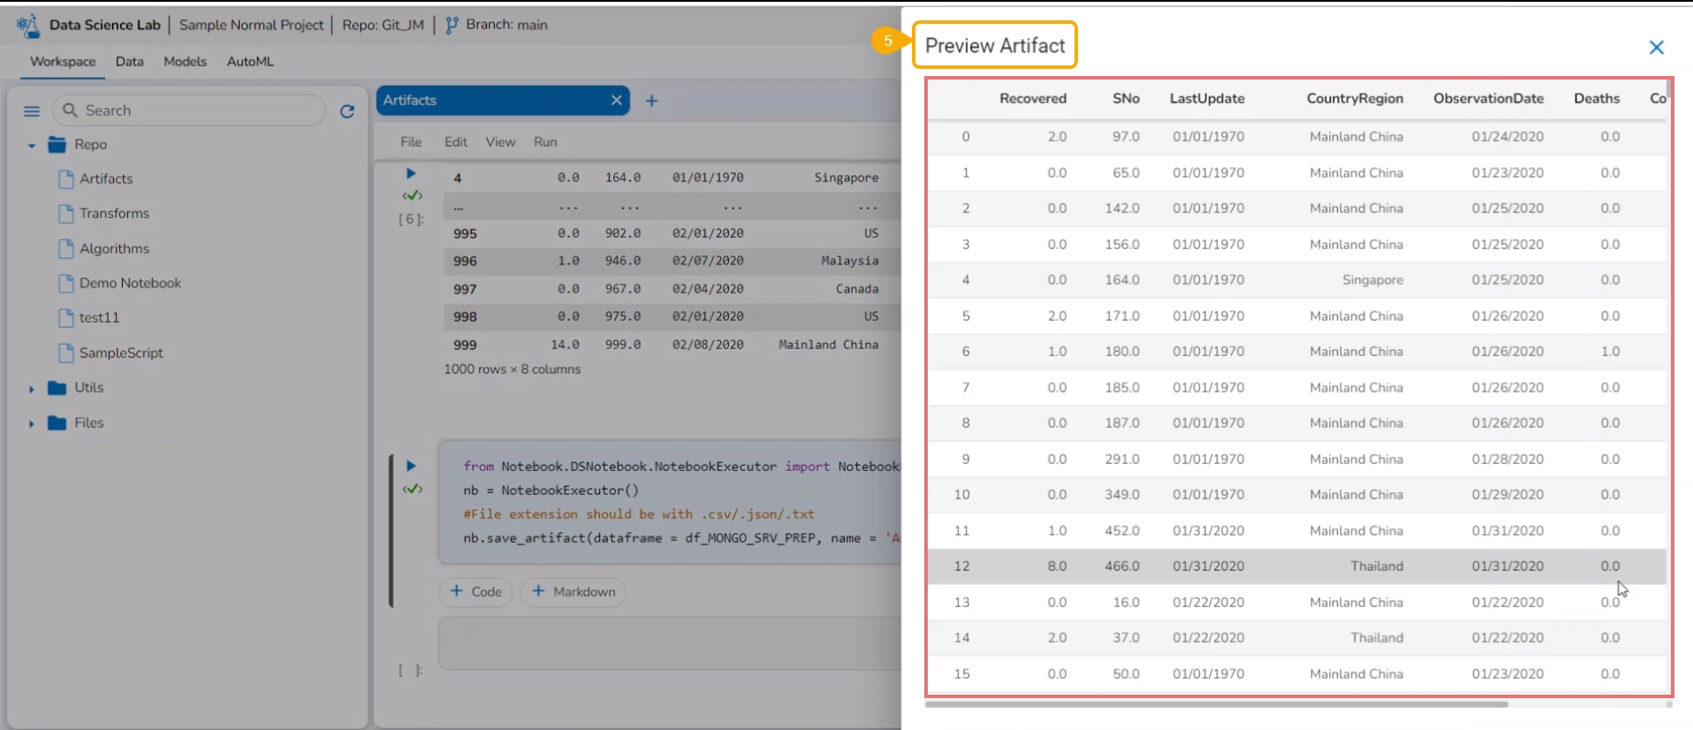The width and height of the screenshot is (1693, 730).
Task: Open the Edit menu in notebook
Action: point(456,142)
